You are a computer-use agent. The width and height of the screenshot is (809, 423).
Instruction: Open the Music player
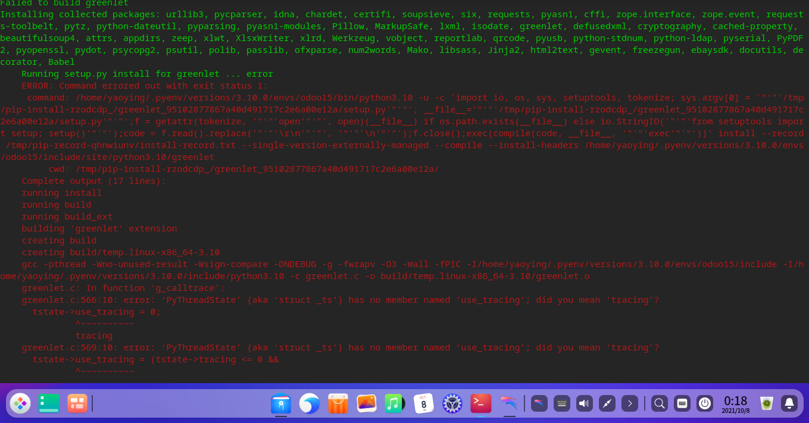point(395,403)
